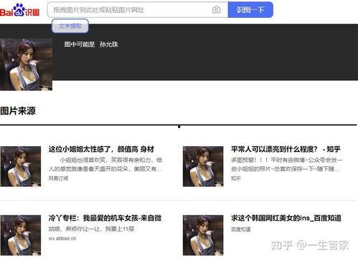Open thumbnail of 求这个韩国网红美女 result

coord(203,235)
